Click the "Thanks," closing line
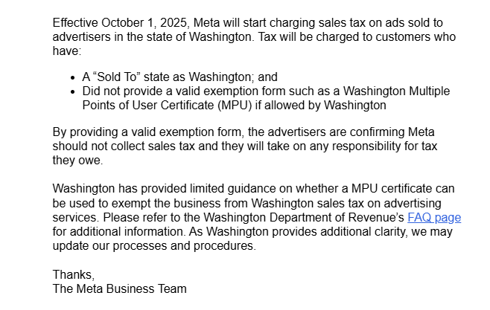The height and width of the screenshot is (310, 490). click(74, 274)
